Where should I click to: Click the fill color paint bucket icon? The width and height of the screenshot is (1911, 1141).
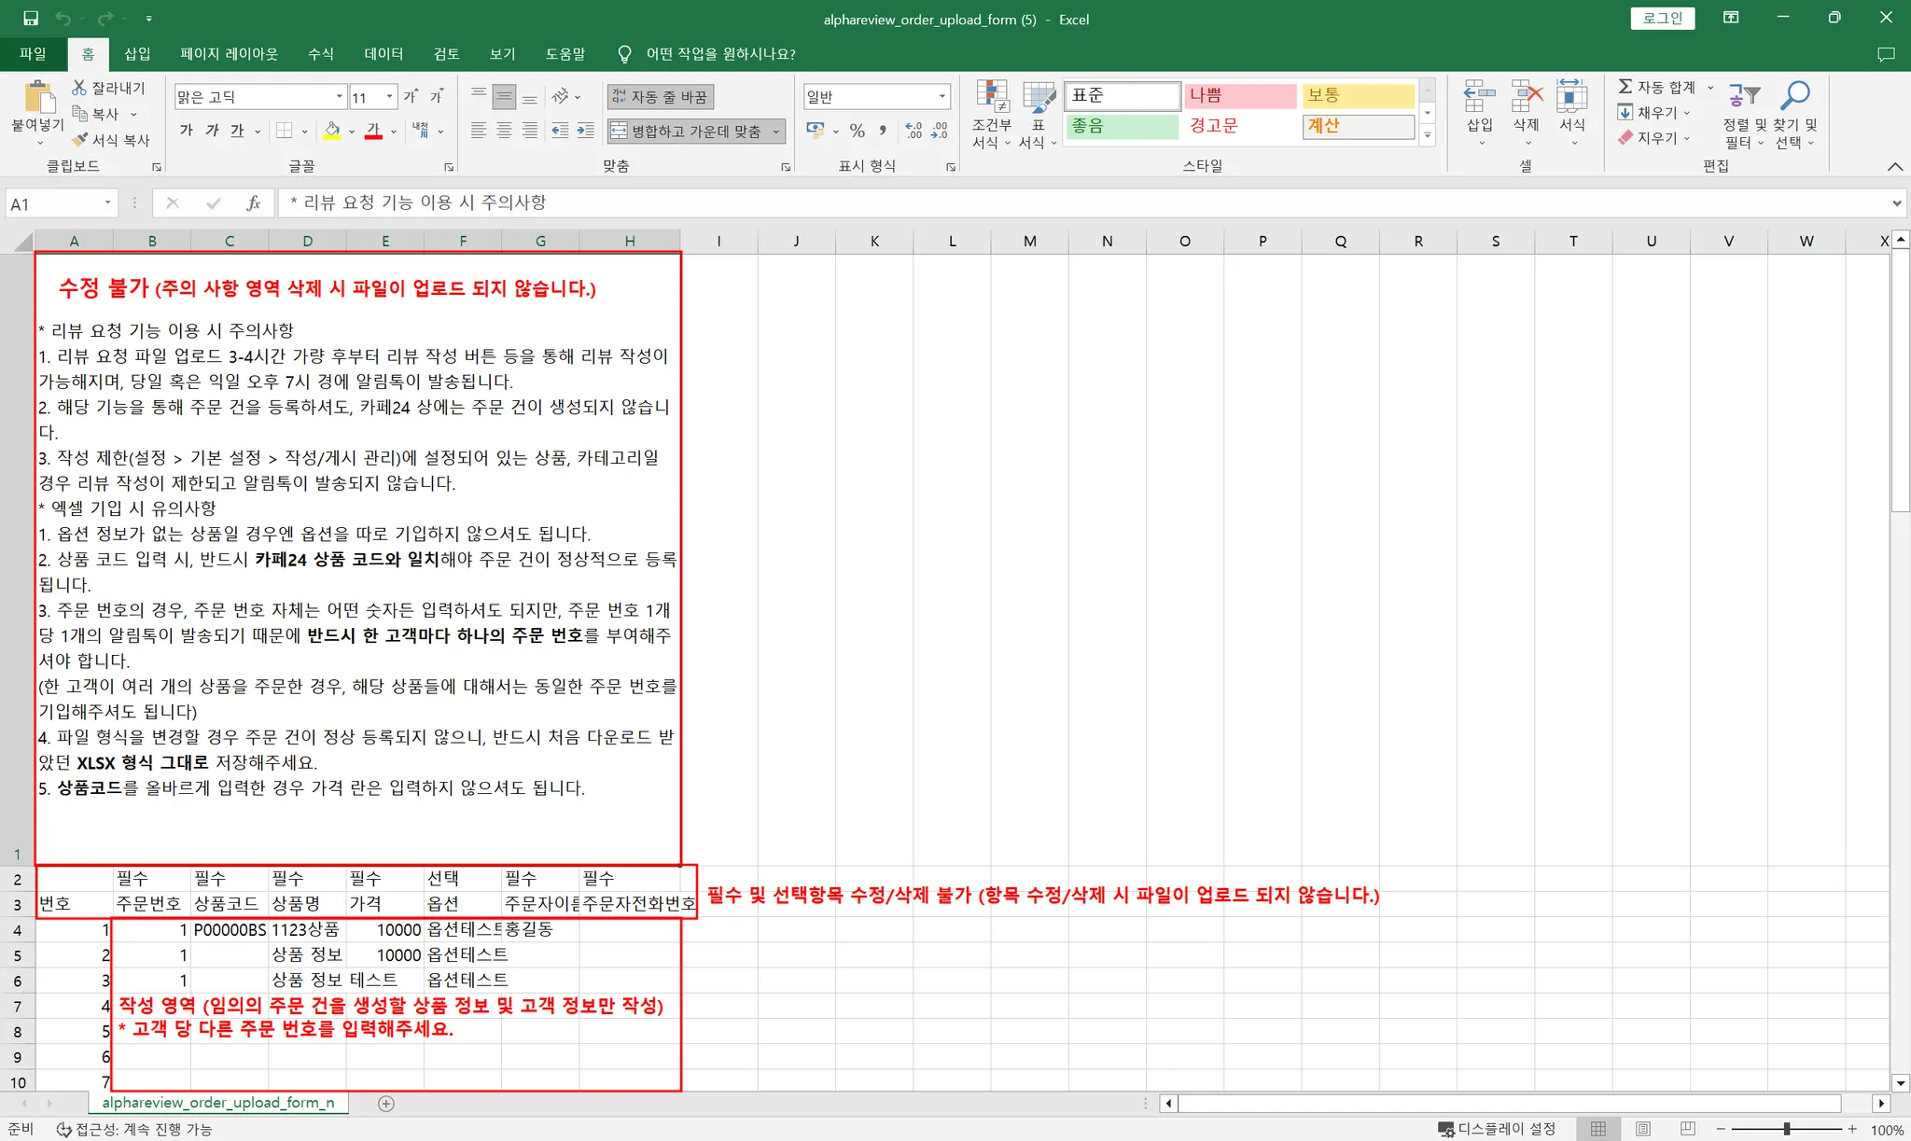(x=332, y=131)
